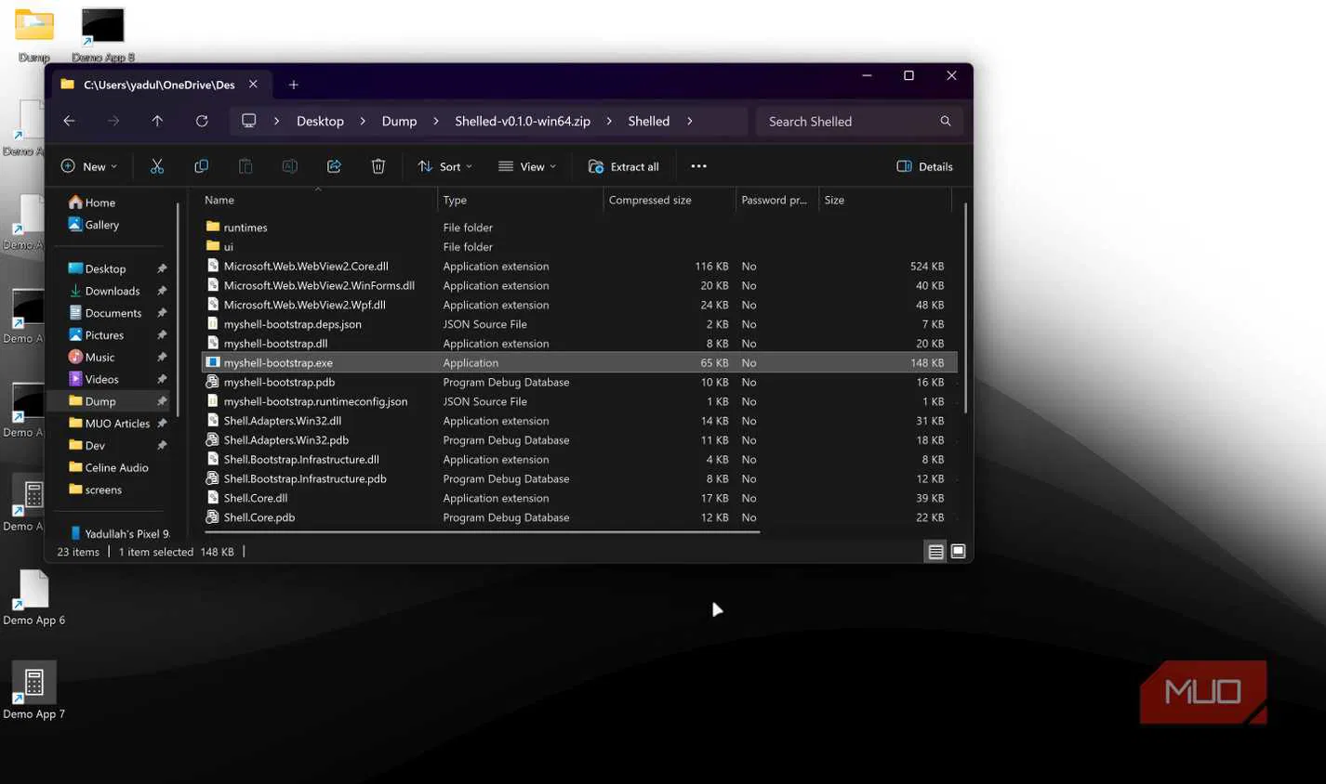Open the Sort options dropdown
This screenshot has width=1326, height=784.
445,166
